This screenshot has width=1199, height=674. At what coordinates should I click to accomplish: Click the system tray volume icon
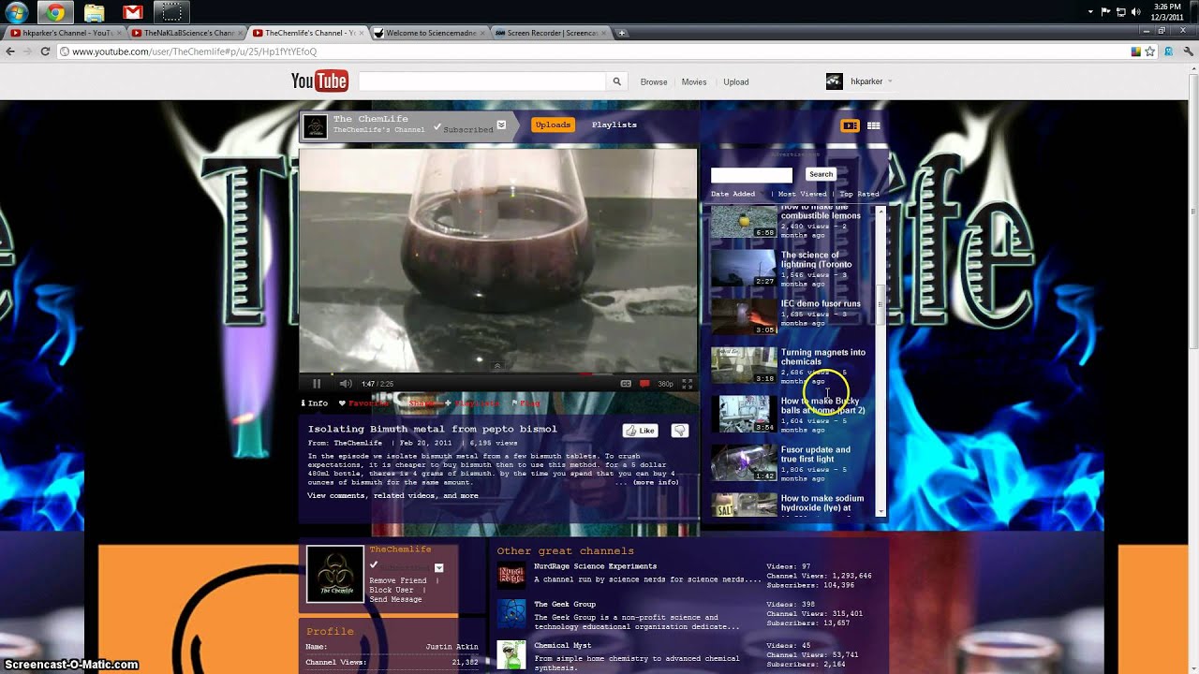(x=1136, y=12)
